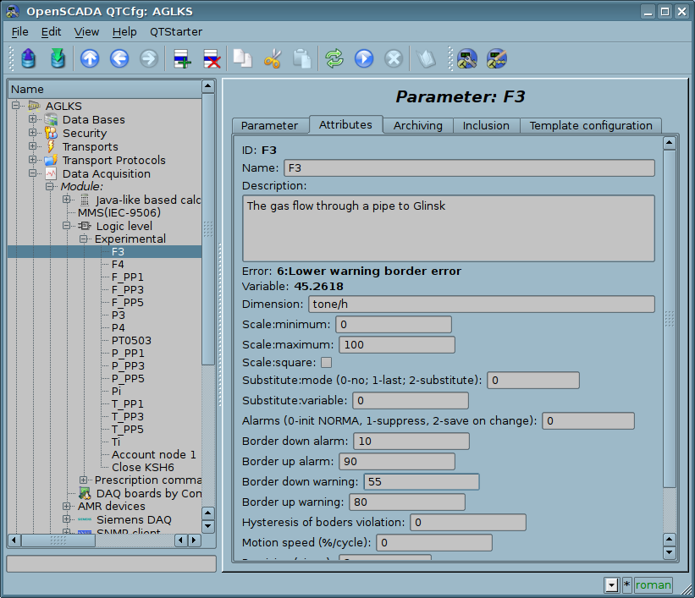
Task: Toggle the Scale:square checkbox
Action: [x=326, y=362]
